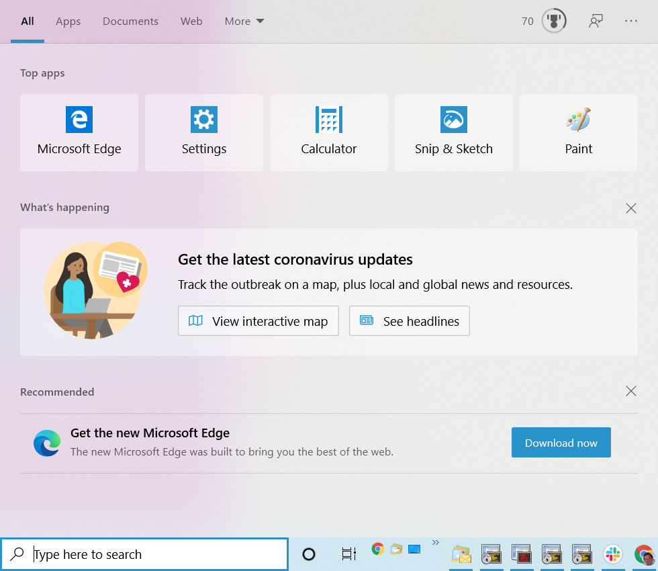Open Snip & Sketch app tile

454,132
